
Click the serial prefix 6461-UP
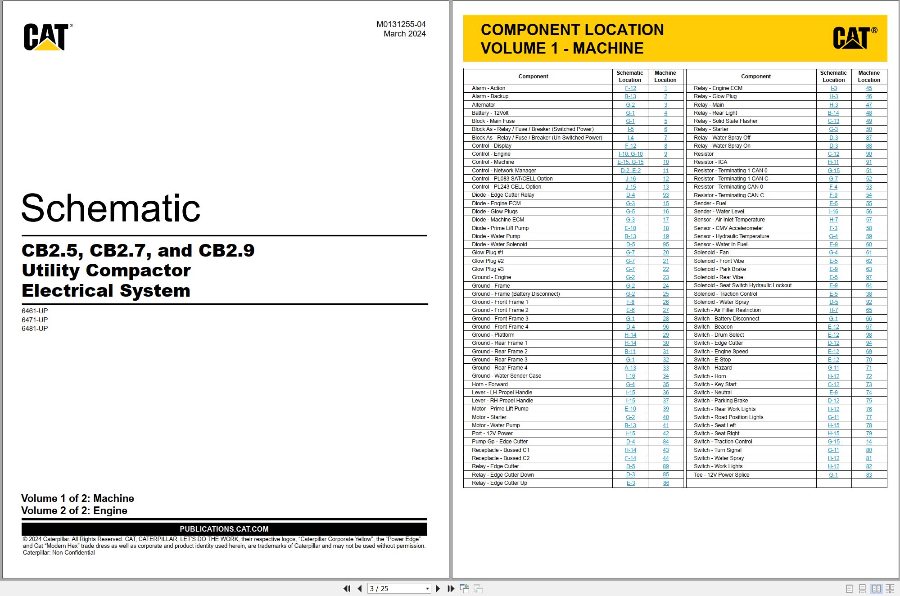point(35,311)
